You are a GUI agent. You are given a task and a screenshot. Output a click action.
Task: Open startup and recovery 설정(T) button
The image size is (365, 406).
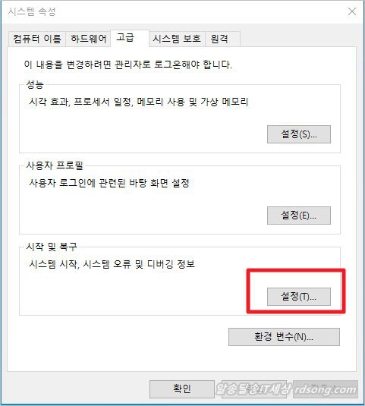299,297
